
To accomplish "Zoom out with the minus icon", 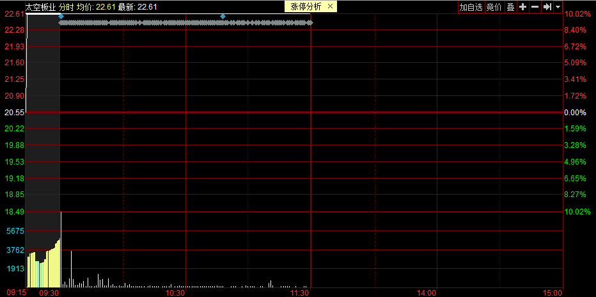I will [535, 7].
